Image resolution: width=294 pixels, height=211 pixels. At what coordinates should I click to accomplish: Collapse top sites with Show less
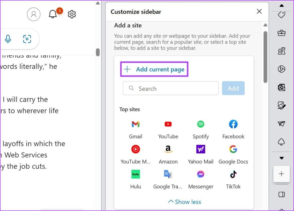pos(184,202)
